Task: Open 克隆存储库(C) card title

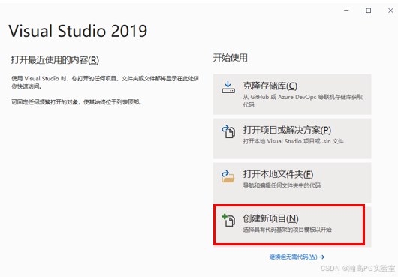Action: pyautogui.click(x=270, y=86)
